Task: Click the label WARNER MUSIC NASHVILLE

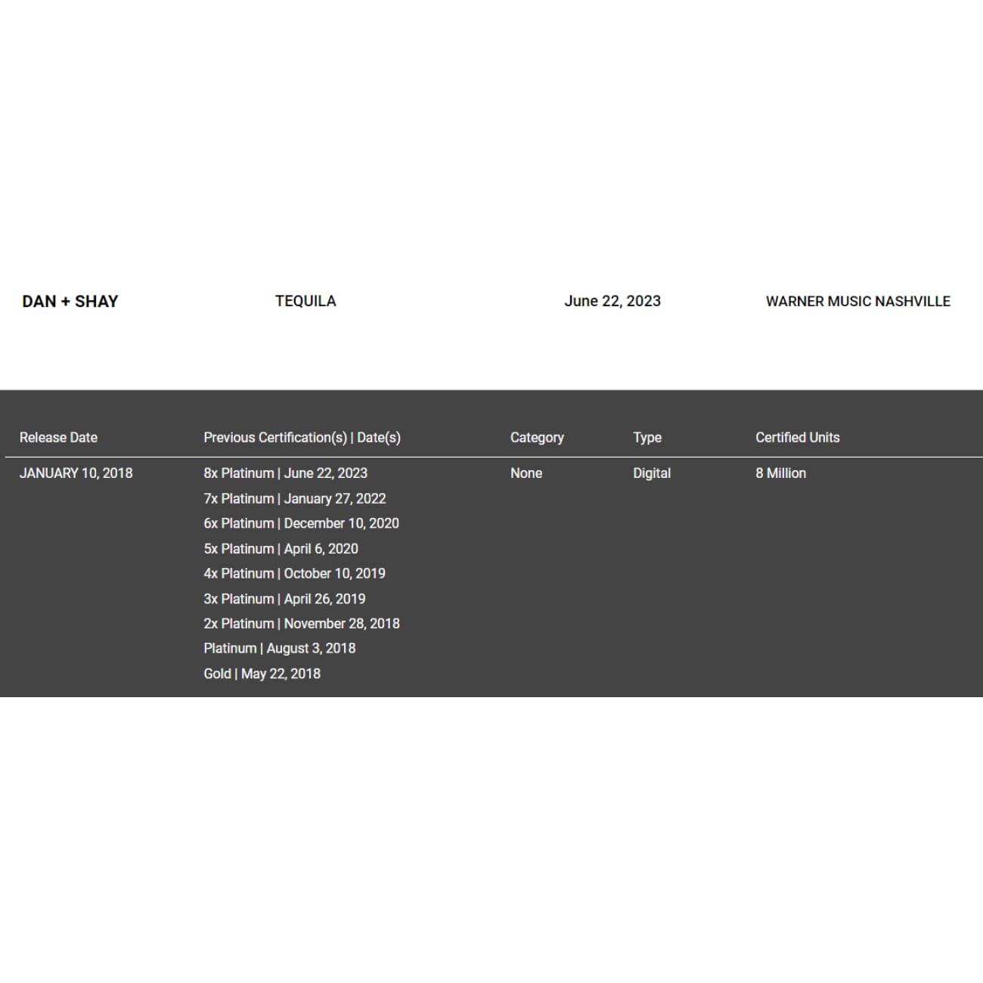Action: coord(858,301)
